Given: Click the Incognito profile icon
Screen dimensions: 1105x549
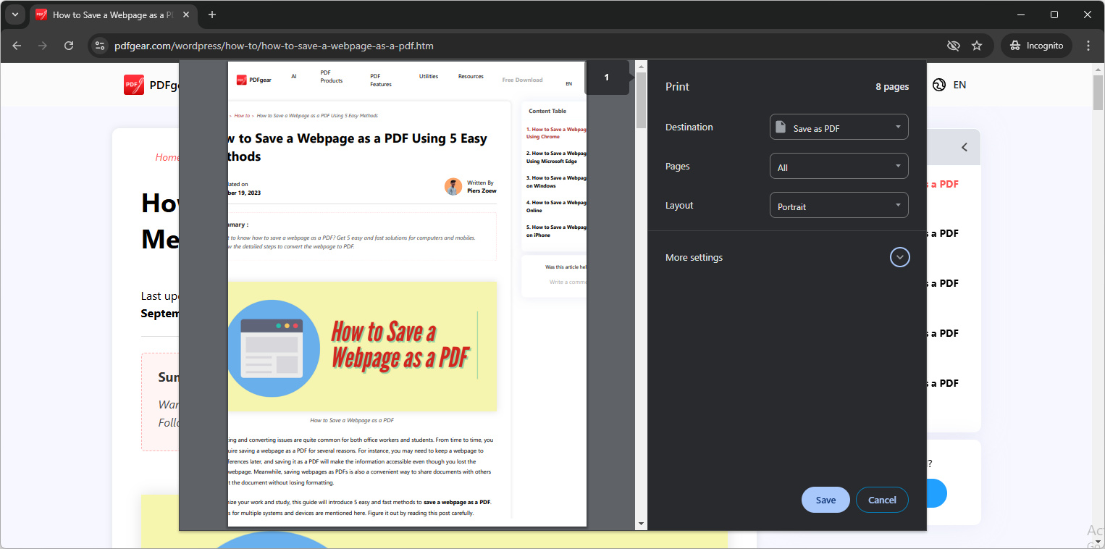Looking at the screenshot, I should pos(1036,45).
